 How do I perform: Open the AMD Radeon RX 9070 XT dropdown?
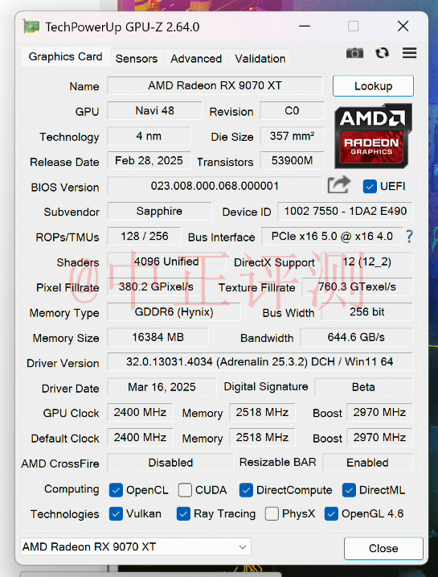pos(136,547)
